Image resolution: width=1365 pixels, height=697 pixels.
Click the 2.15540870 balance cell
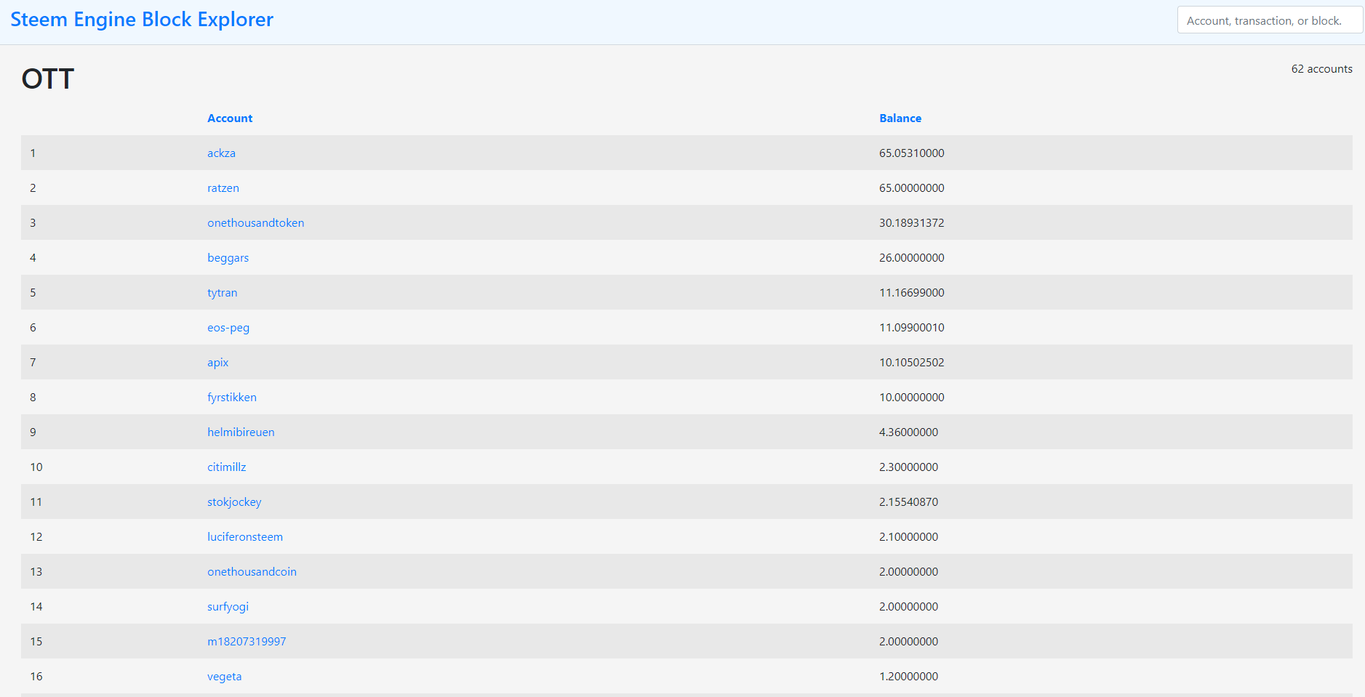pyautogui.click(x=909, y=501)
